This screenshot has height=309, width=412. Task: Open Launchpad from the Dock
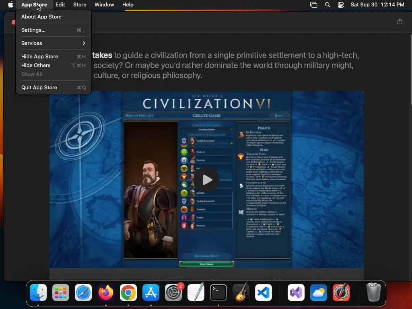coord(61,293)
